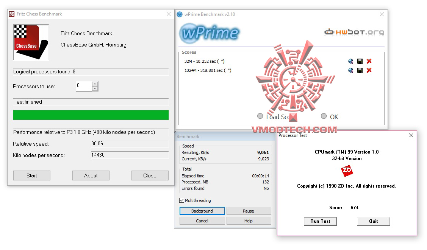Screen dimensions: 427x250
Task: Click the ChessBase logo image
Action: coord(31,42)
